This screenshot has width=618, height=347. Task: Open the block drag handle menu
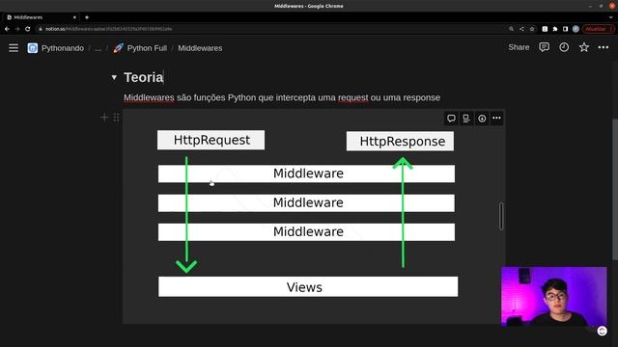click(116, 118)
